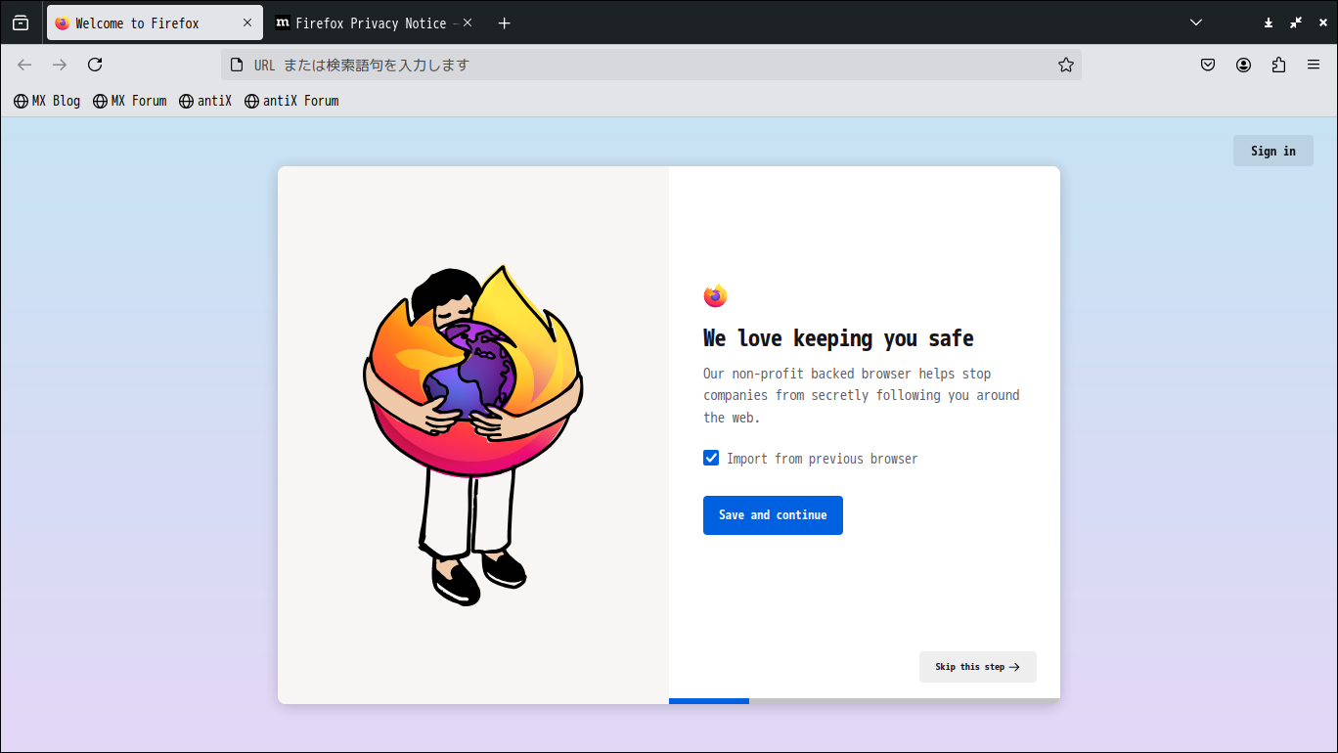The image size is (1338, 753).
Task: Minimize window using titlebar download-style arrow
Action: pyautogui.click(x=1269, y=22)
